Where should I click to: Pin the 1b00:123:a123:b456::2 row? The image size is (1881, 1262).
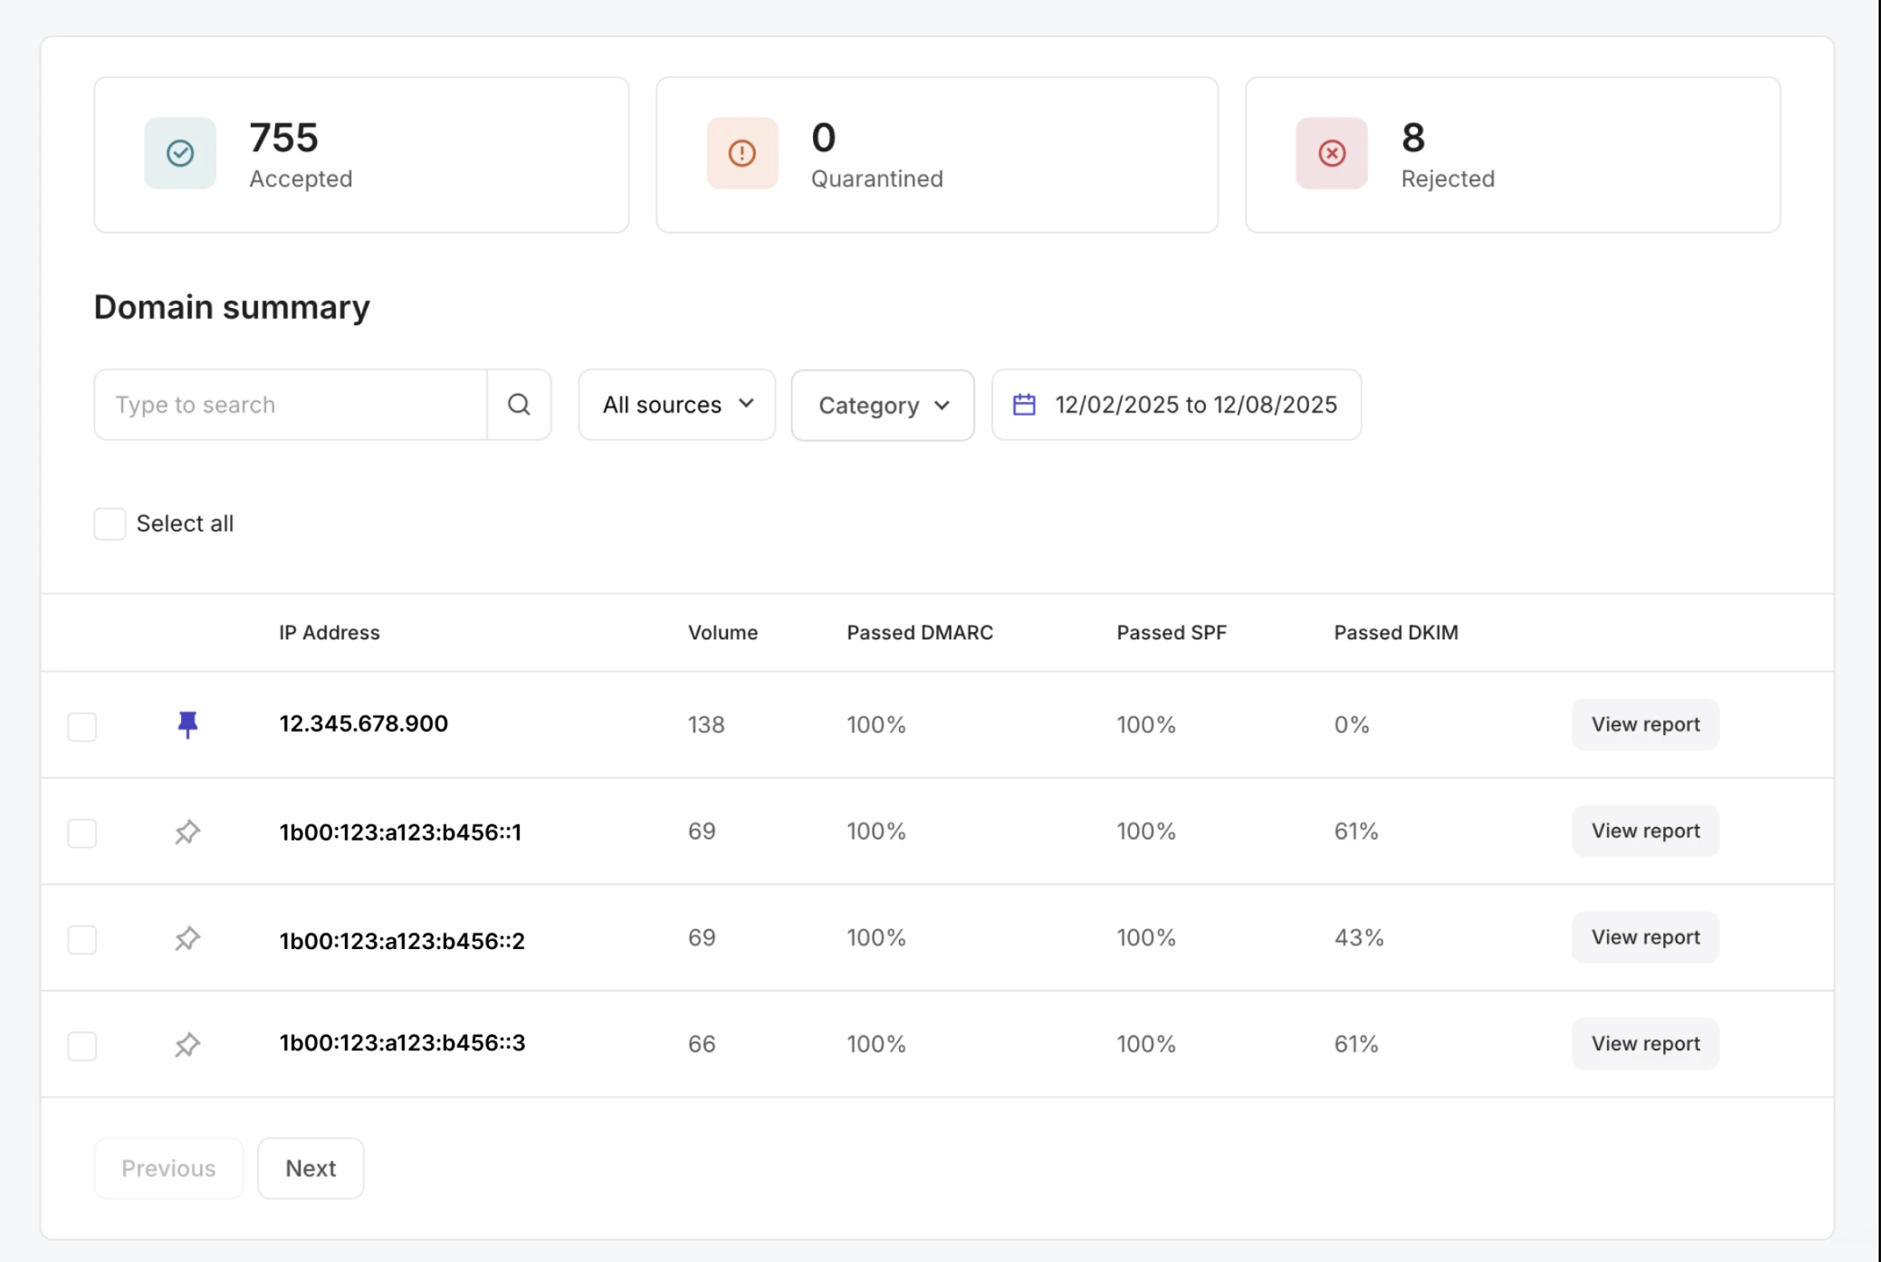187,938
